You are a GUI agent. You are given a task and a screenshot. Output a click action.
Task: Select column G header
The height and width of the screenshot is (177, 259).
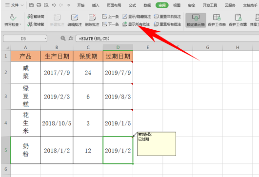pyautogui.click(x=208, y=48)
